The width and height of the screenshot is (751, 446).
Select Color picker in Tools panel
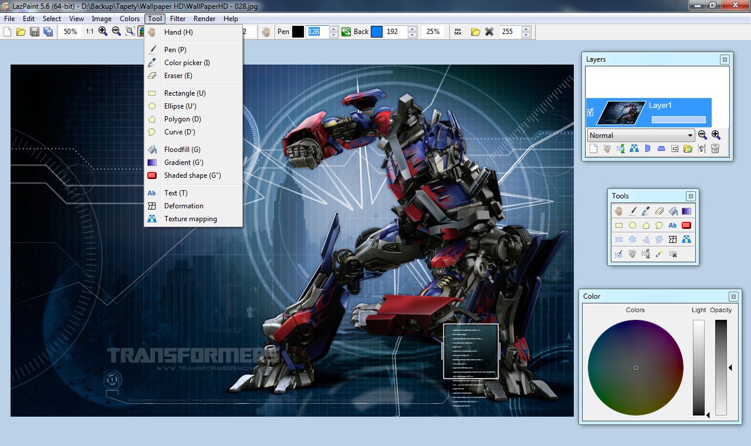coord(646,211)
